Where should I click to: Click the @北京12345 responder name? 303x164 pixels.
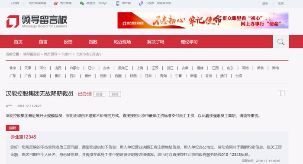(23, 137)
